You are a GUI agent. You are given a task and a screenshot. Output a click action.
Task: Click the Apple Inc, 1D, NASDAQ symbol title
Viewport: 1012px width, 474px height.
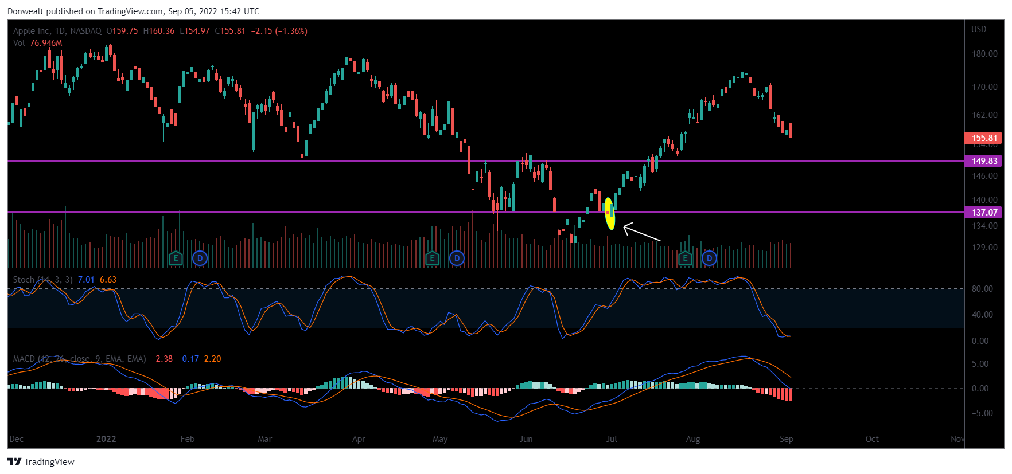click(57, 31)
